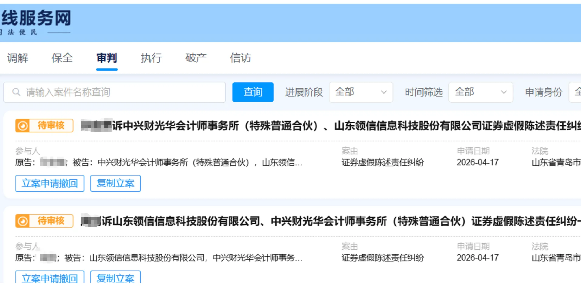Switch to the 信访 tab
The height and width of the screenshot is (286, 581).
tap(240, 58)
